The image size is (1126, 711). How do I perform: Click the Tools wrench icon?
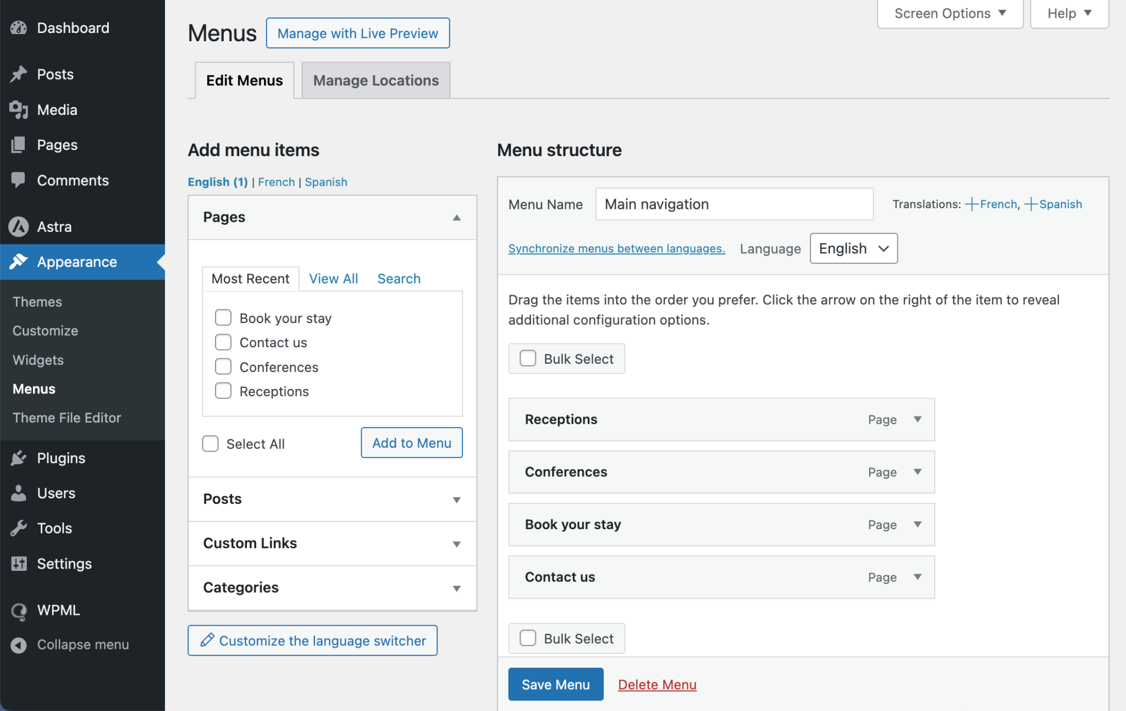click(x=19, y=528)
